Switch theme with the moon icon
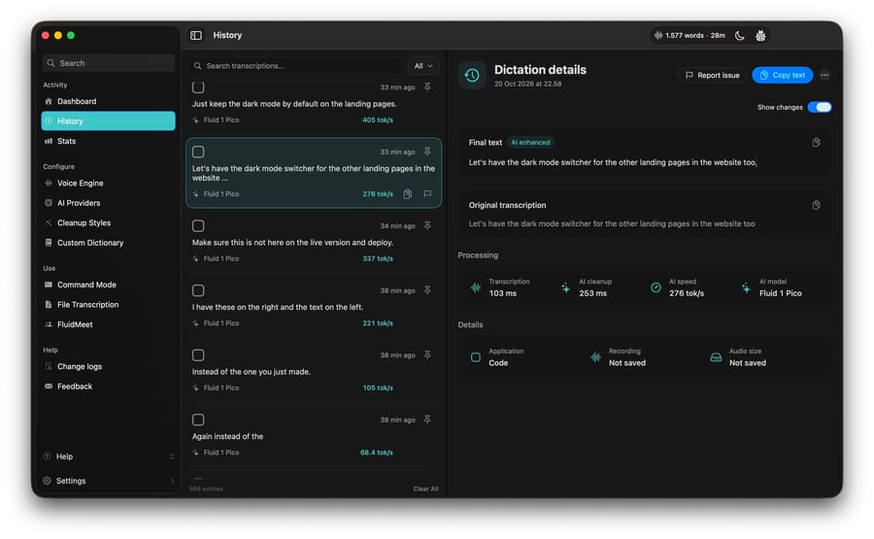Viewport: 874px width, 539px height. 740,36
